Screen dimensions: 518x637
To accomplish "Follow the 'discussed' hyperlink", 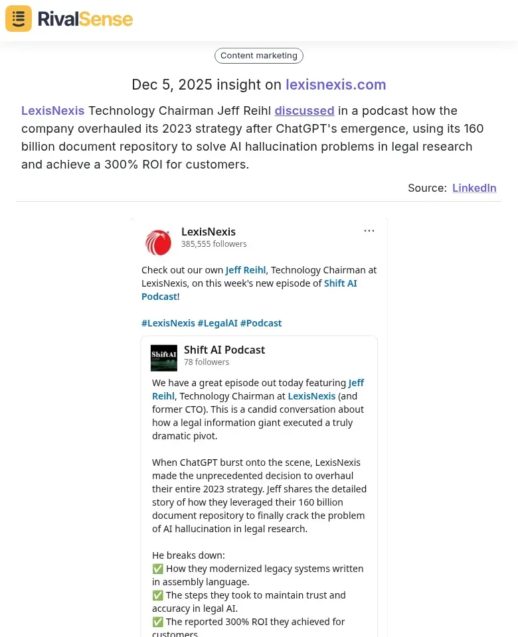I will [x=304, y=111].
